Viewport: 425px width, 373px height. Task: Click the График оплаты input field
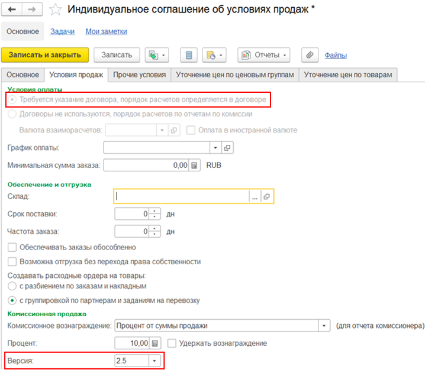(x=157, y=148)
